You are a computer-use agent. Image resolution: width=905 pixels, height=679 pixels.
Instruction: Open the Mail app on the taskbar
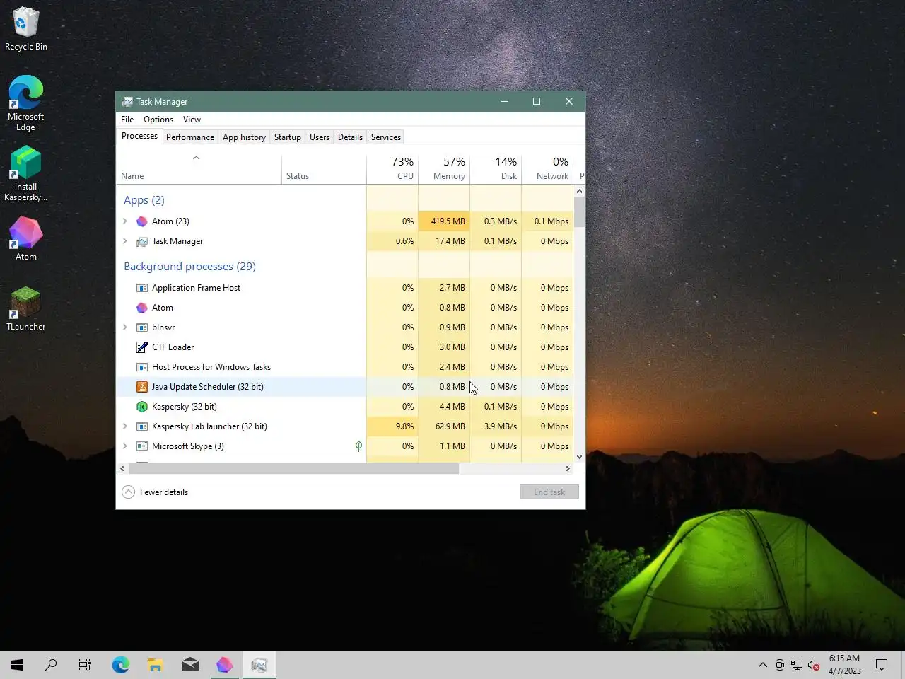(x=190, y=665)
